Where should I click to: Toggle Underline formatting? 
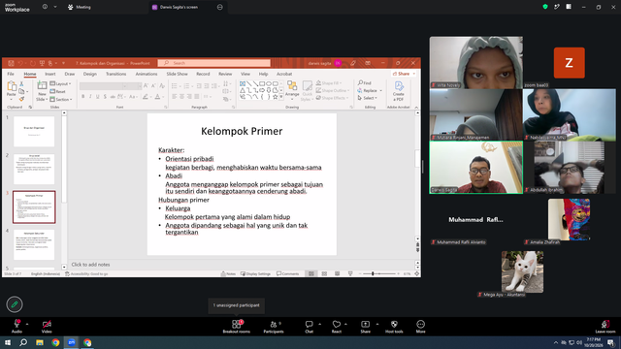pyautogui.click(x=97, y=97)
